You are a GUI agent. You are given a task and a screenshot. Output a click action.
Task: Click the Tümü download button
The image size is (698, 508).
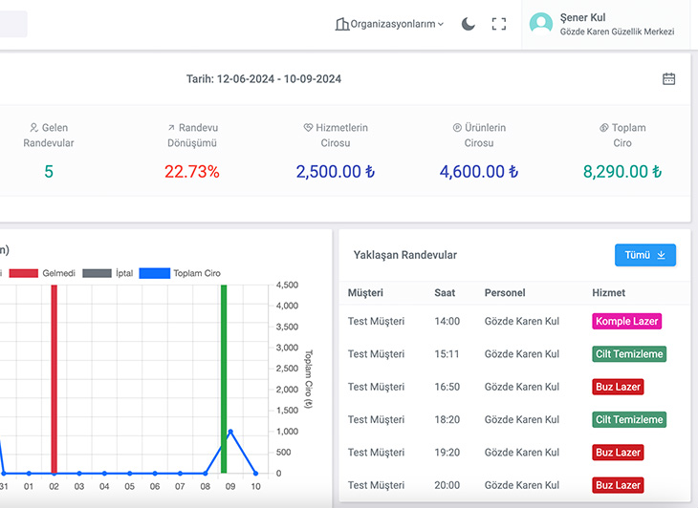644,255
